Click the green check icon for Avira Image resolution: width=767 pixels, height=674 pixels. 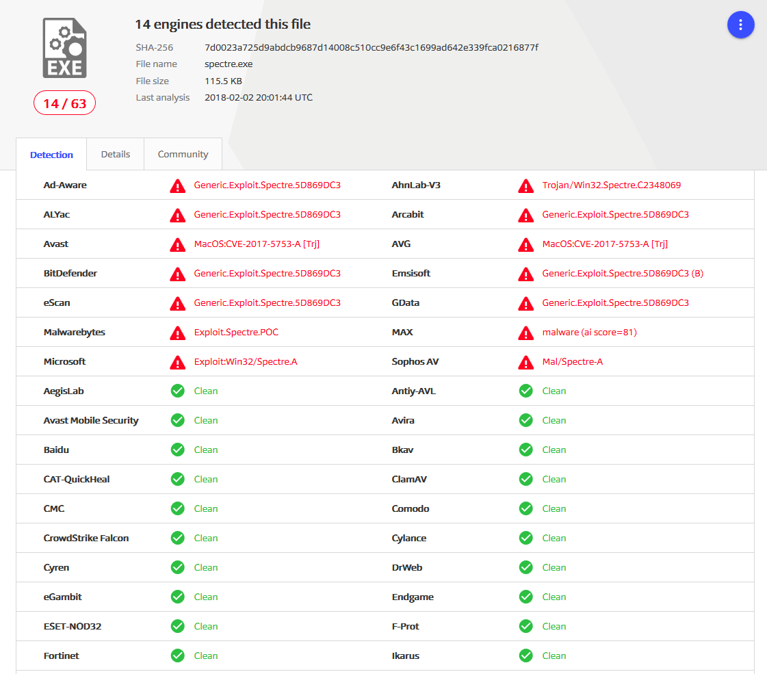[526, 420]
